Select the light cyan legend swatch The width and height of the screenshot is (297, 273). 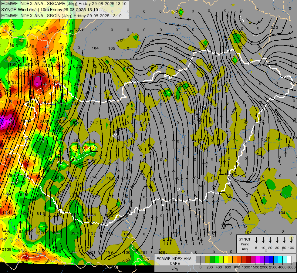pos(285,259)
